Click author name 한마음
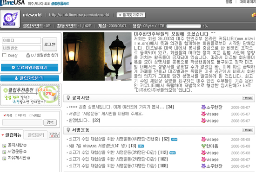The width and height of the screenshot is (256, 172). (212, 146)
